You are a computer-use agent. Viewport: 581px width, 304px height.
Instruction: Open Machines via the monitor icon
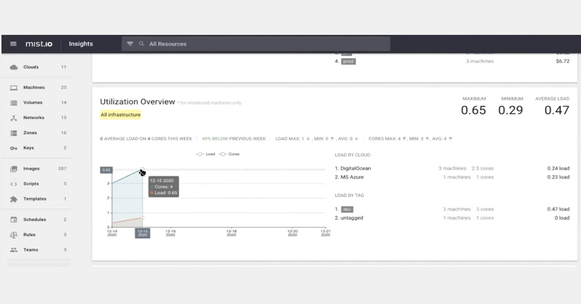(x=13, y=87)
